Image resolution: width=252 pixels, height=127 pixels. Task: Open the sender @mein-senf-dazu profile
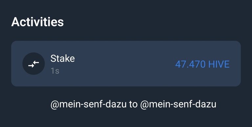coord(88,104)
